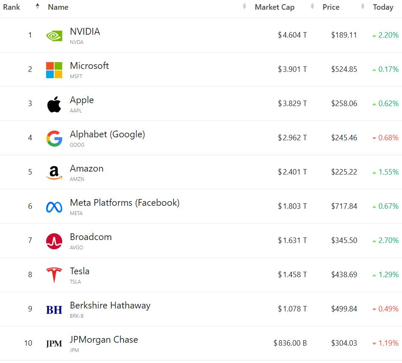Click Tesla's $438.69 price cell

click(x=344, y=275)
